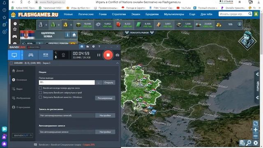Stop the Bandicam recording with the red button
The image size is (263, 148).
pos(108,55)
